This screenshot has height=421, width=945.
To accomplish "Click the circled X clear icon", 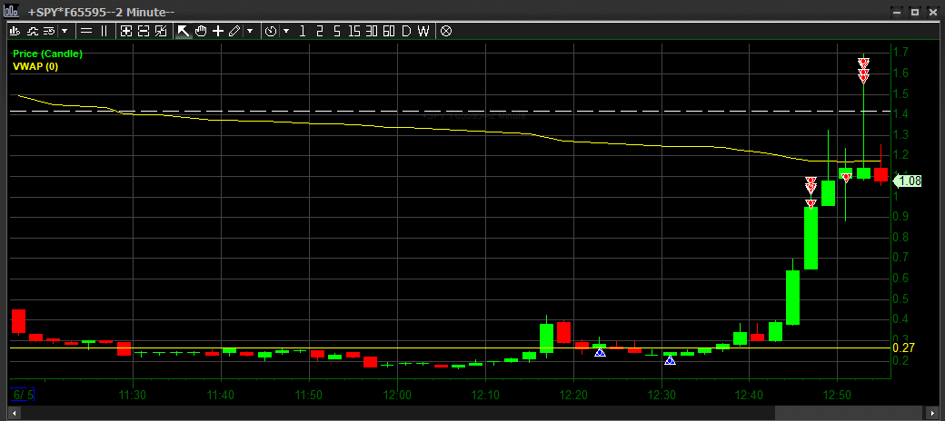I will (446, 31).
